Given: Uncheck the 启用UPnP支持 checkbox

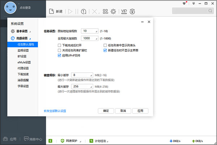Looking at the screenshot, I should click(x=59, y=55).
